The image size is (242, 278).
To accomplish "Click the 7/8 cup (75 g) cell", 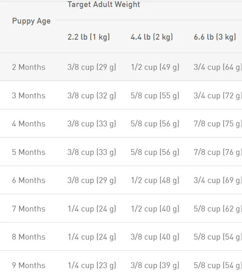I will coord(218,124).
